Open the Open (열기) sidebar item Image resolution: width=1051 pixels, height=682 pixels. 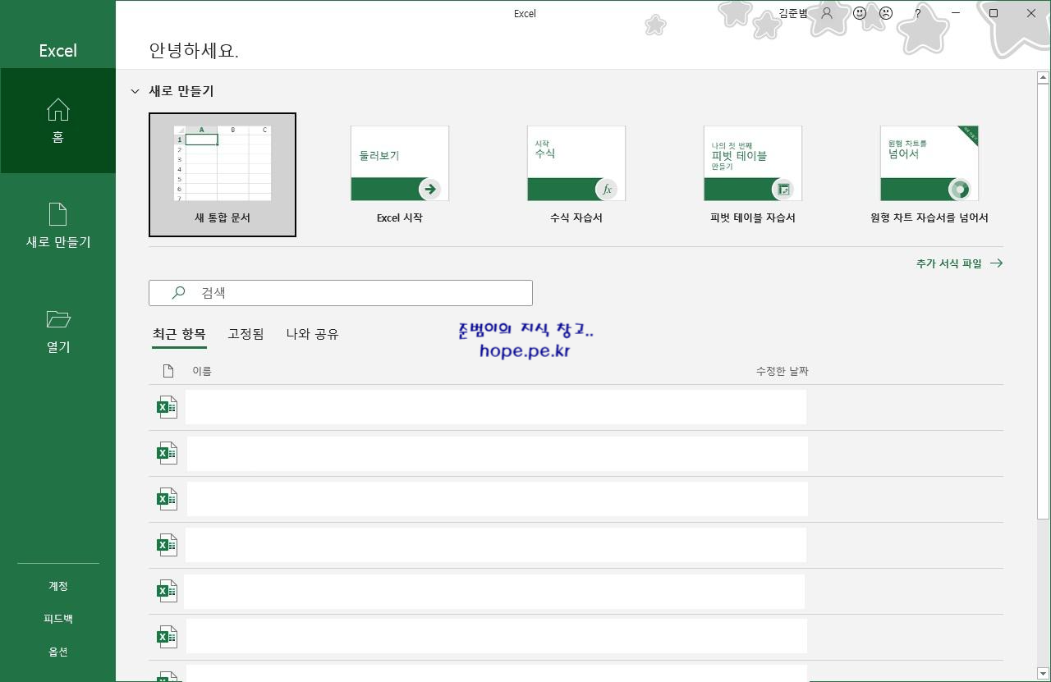[57, 331]
